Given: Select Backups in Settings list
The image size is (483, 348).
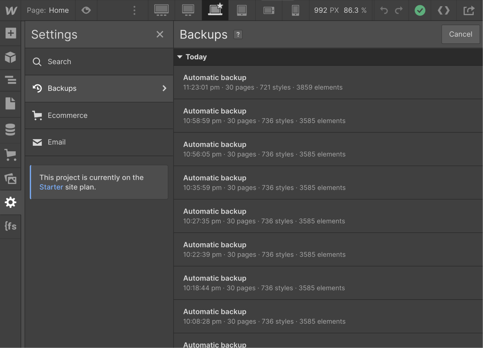Looking at the screenshot, I should point(99,89).
